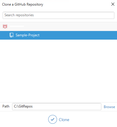Click the book icon beside Sample-Project
117x127 pixels.
tap(12, 35)
